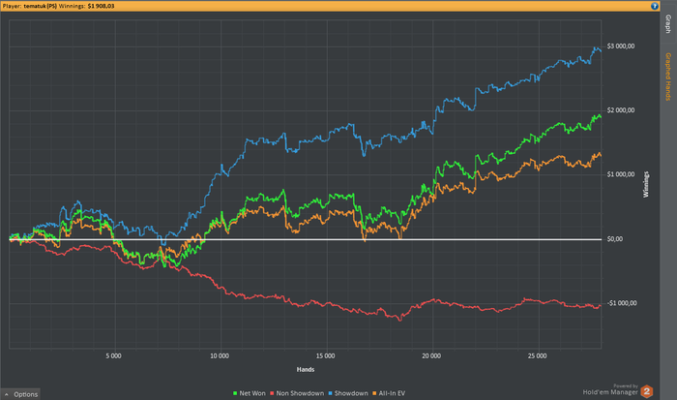Expand the Options panel

pos(20,394)
